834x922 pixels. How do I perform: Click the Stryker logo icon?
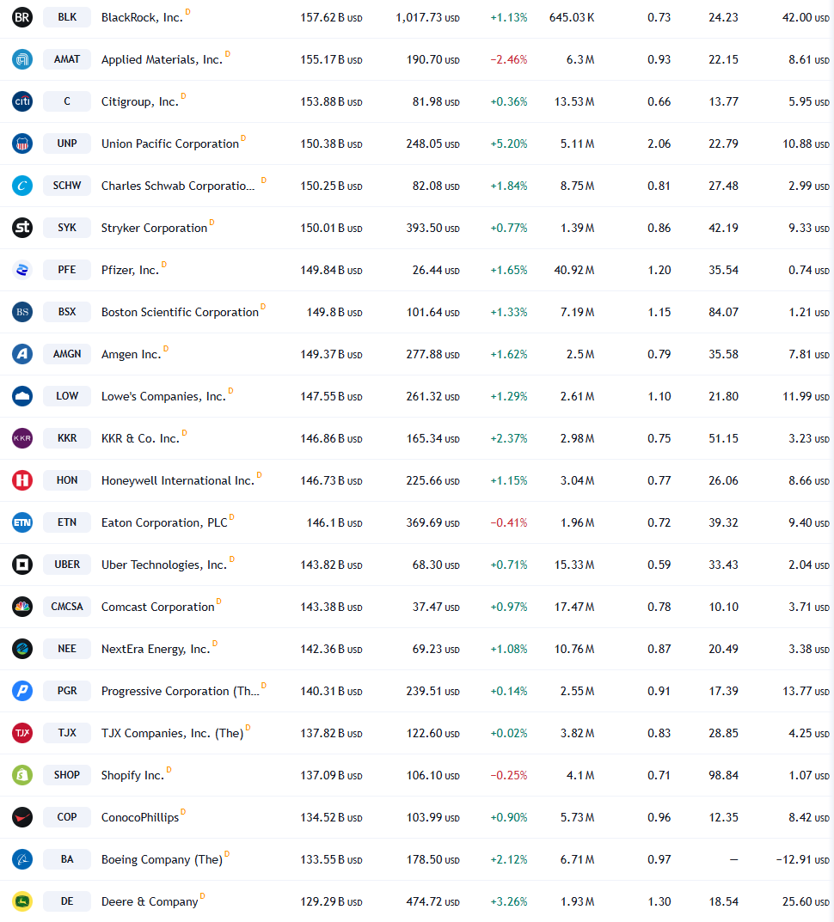(x=22, y=228)
